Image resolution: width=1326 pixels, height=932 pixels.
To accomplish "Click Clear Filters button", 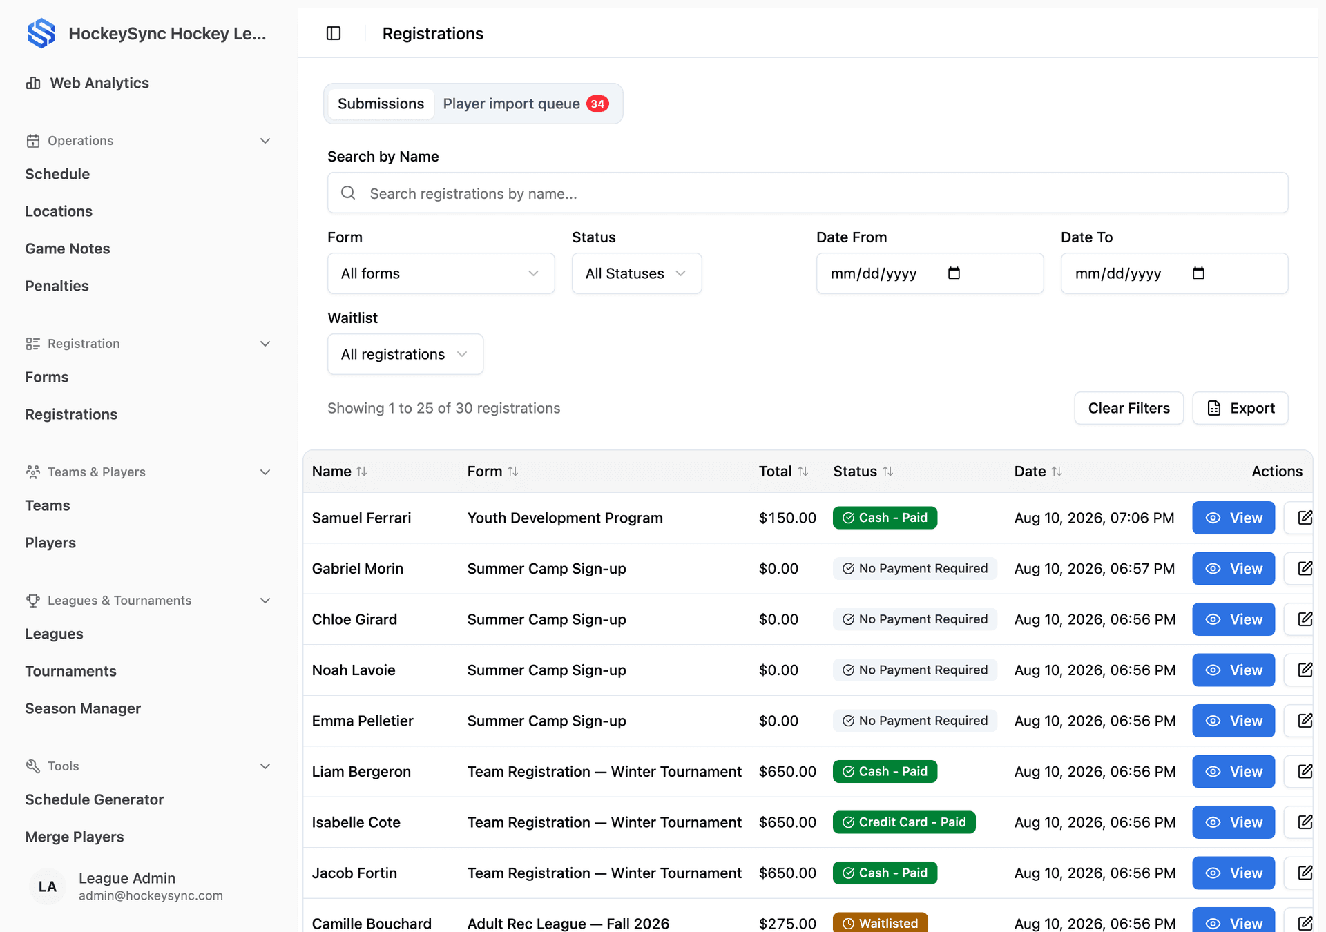I will pos(1128,408).
